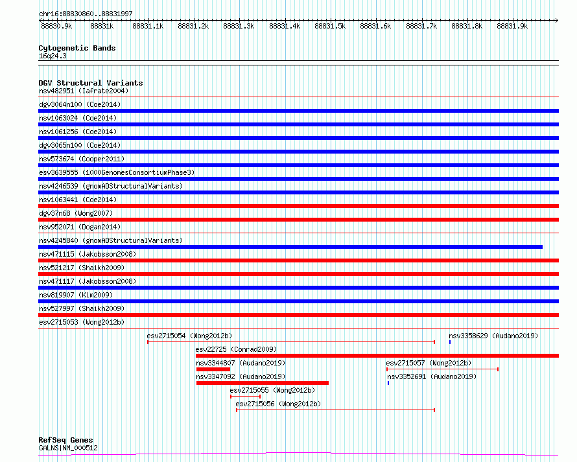Screen dimensions: 577x462
Task: Click the nsv819907 (Kim2009) label
Action: 76,295
